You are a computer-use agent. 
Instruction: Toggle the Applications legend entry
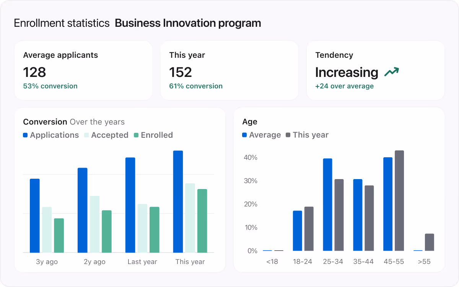51,135
